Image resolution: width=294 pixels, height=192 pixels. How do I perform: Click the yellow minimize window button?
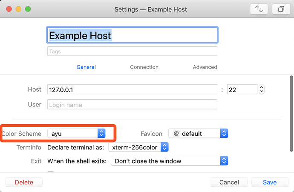tap(18, 9)
